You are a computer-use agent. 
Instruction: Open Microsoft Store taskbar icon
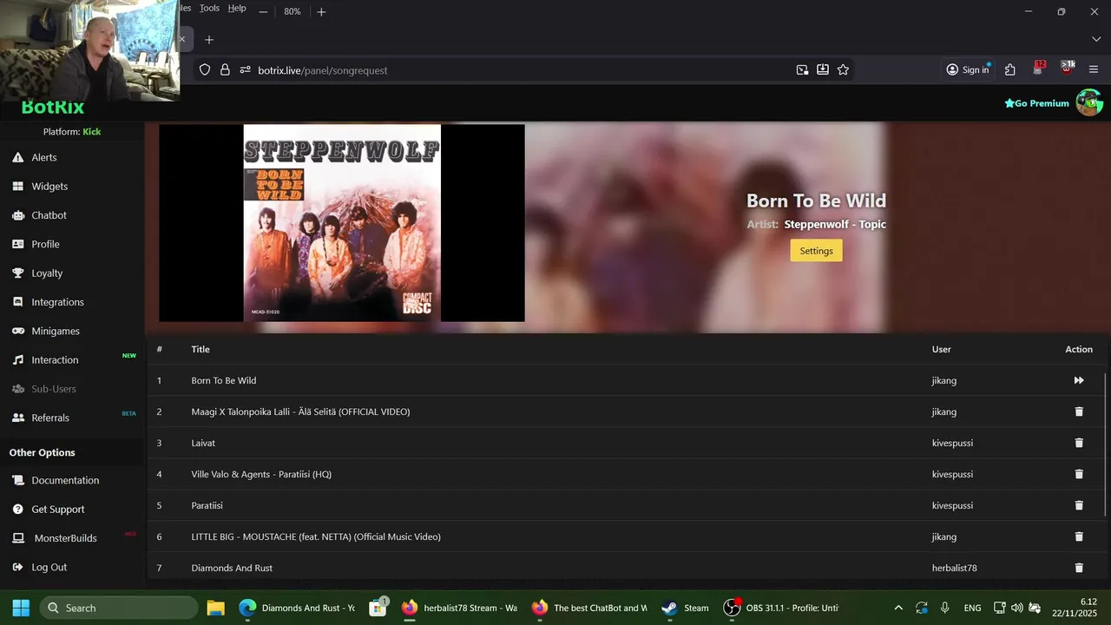pos(378,608)
